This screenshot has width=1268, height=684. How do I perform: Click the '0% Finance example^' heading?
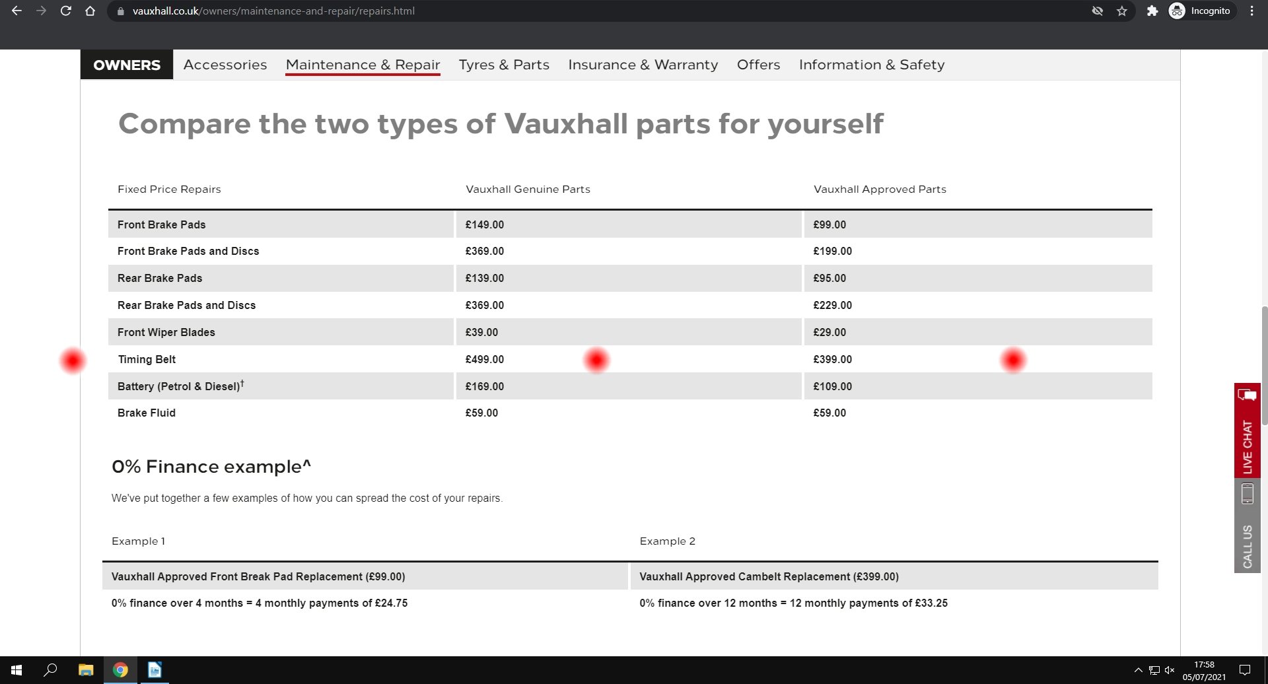tap(211, 467)
